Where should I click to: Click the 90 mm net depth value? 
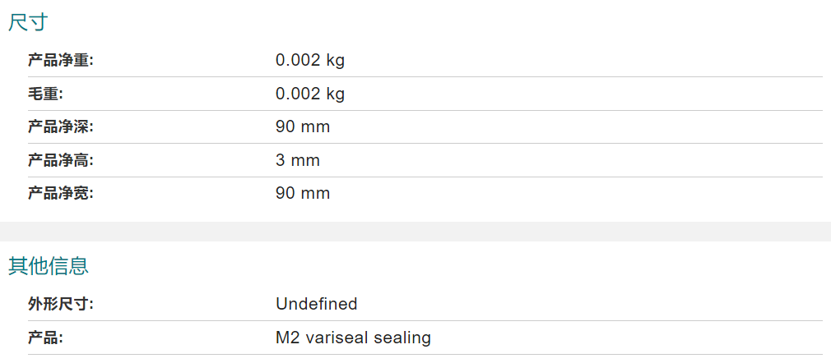[x=303, y=127]
